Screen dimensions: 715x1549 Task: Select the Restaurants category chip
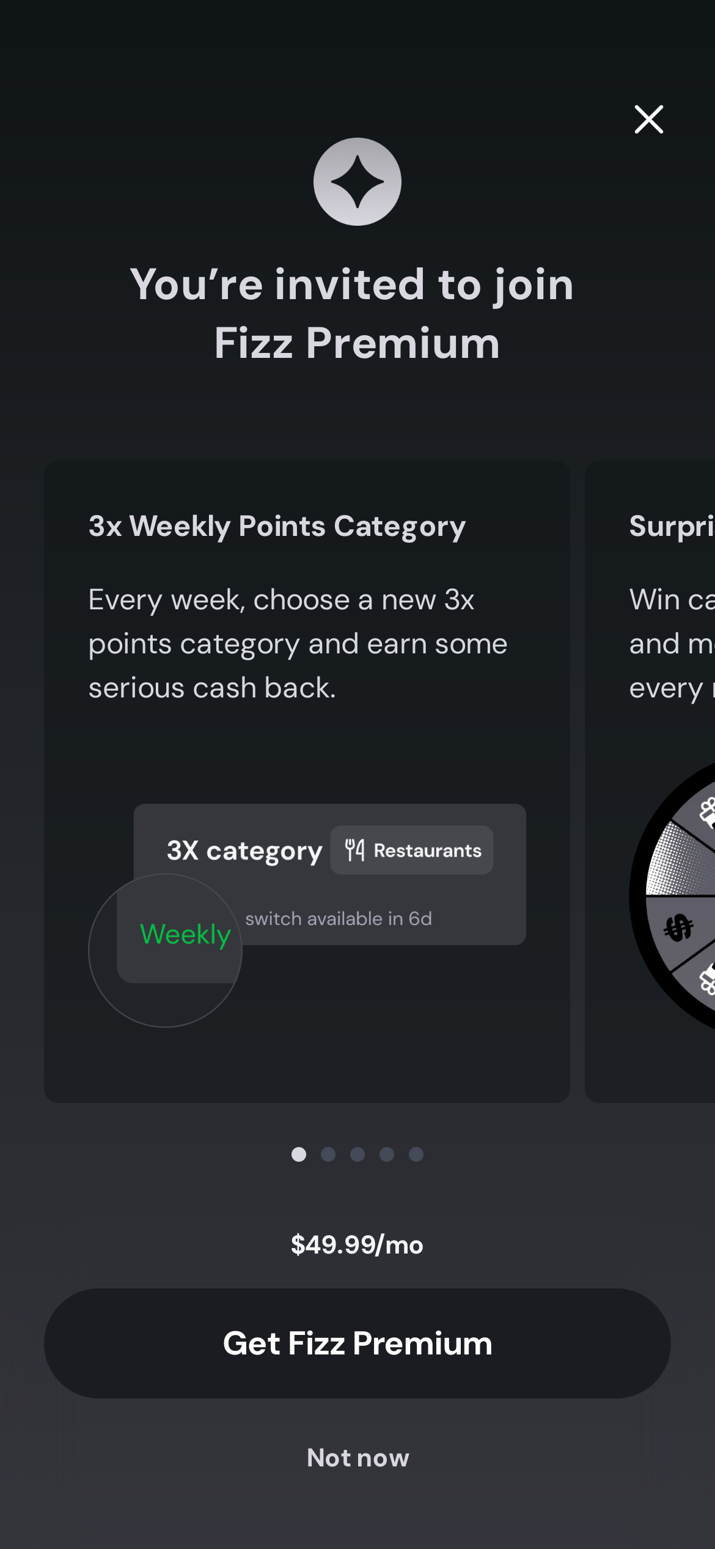(412, 850)
